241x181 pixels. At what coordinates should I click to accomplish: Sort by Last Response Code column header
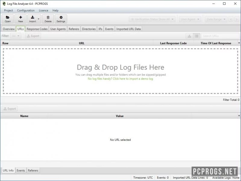(x=173, y=43)
